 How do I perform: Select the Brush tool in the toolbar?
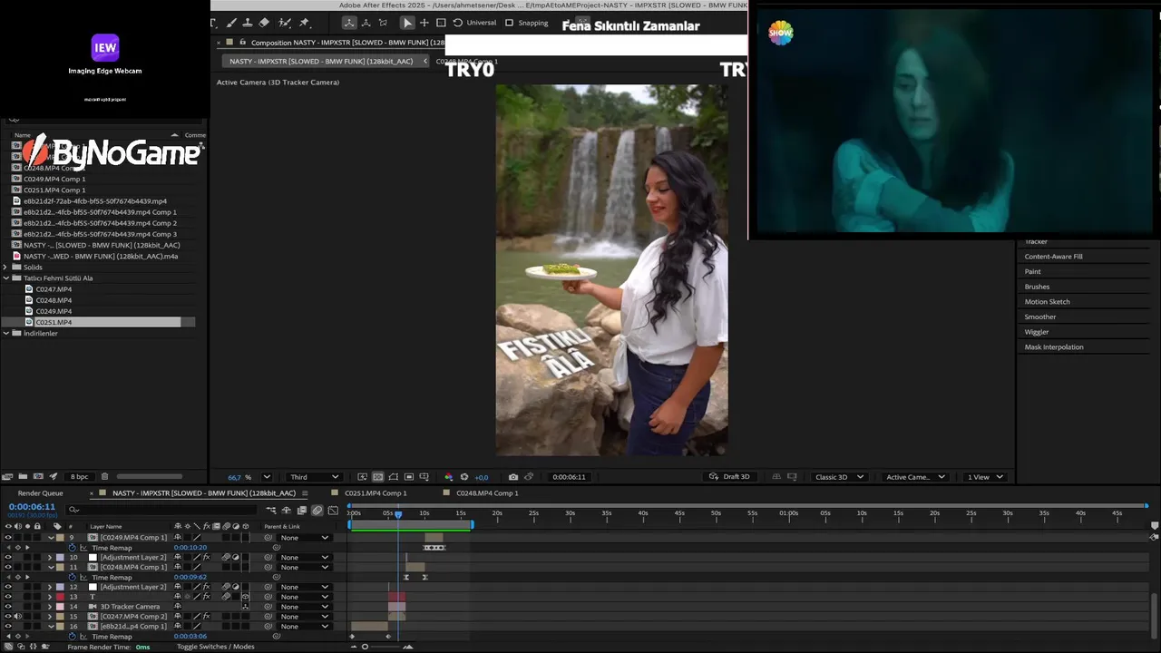click(x=230, y=23)
